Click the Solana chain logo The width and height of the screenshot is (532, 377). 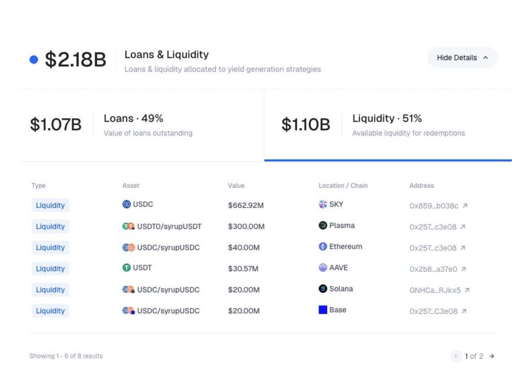323,289
